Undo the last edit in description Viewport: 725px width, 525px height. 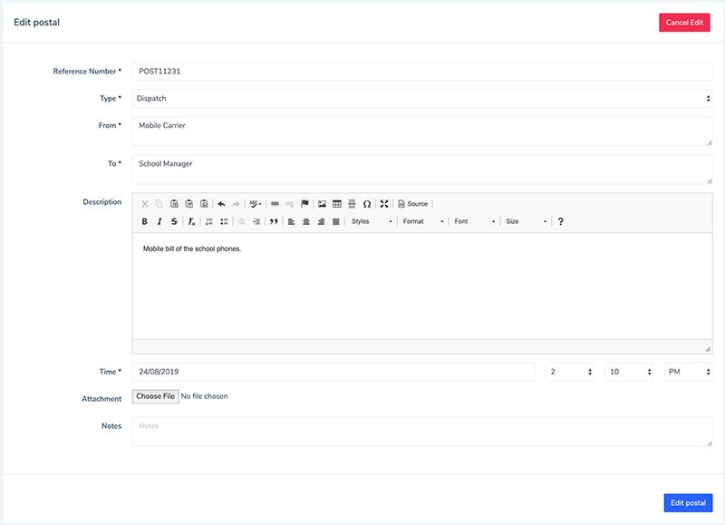point(221,204)
